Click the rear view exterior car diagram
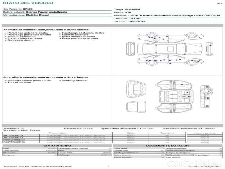This screenshot has height=169, width=225. 130,49
